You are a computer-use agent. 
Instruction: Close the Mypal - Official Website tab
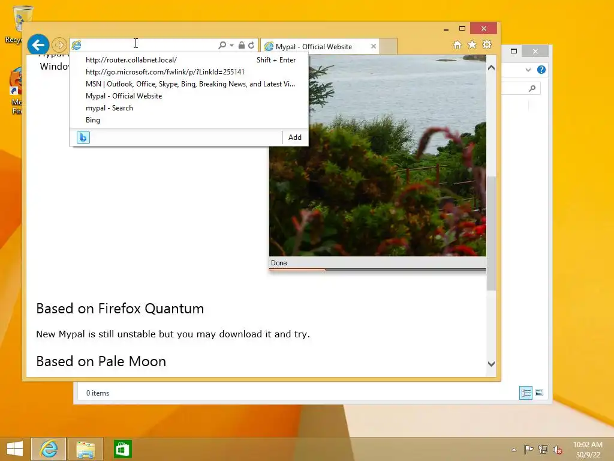(374, 46)
